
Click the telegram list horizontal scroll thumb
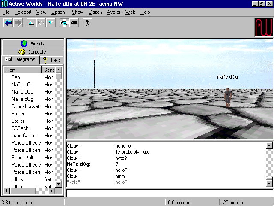pyautogui.click(x=23, y=191)
